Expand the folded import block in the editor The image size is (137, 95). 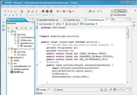40,36
